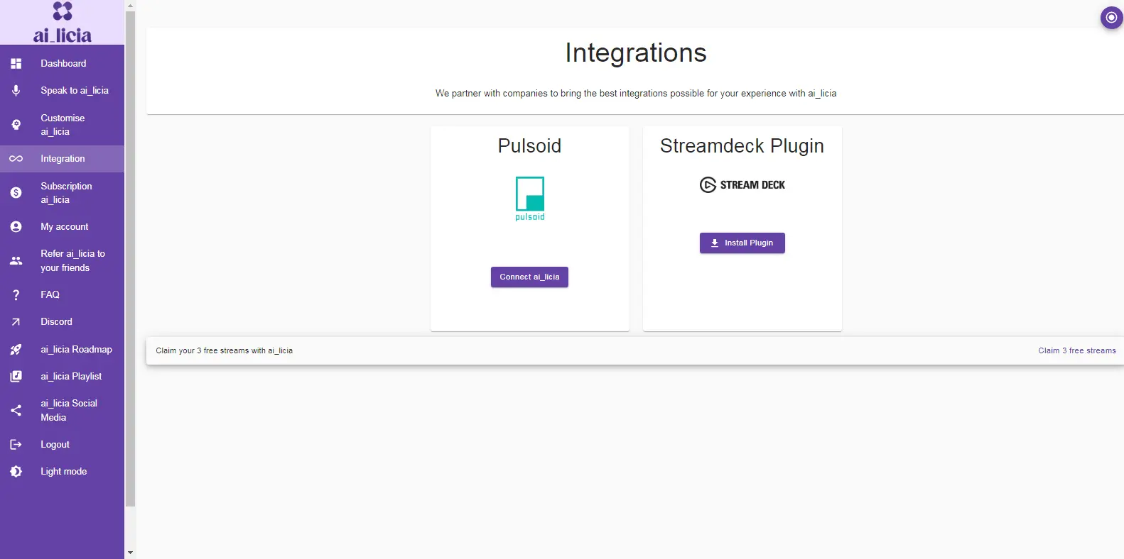Click the My account person icon
The width and height of the screenshot is (1124, 559).
click(x=16, y=227)
